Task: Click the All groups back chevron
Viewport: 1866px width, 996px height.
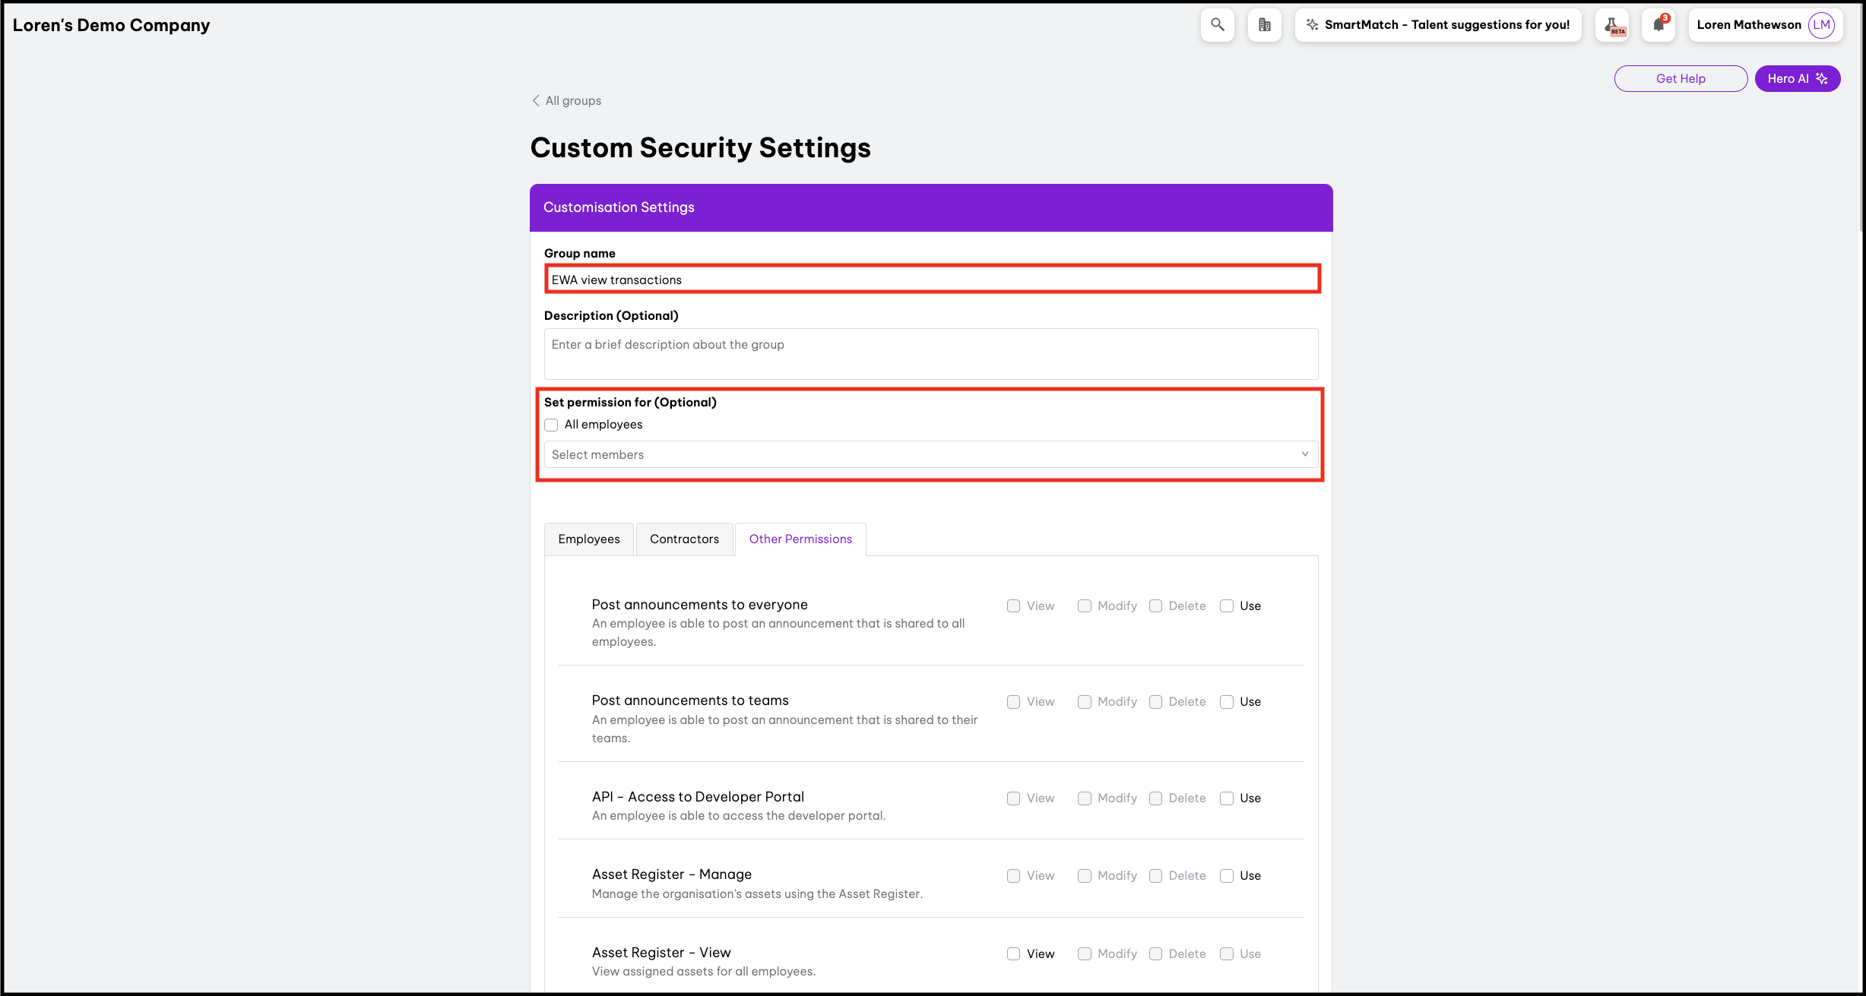Action: (536, 100)
